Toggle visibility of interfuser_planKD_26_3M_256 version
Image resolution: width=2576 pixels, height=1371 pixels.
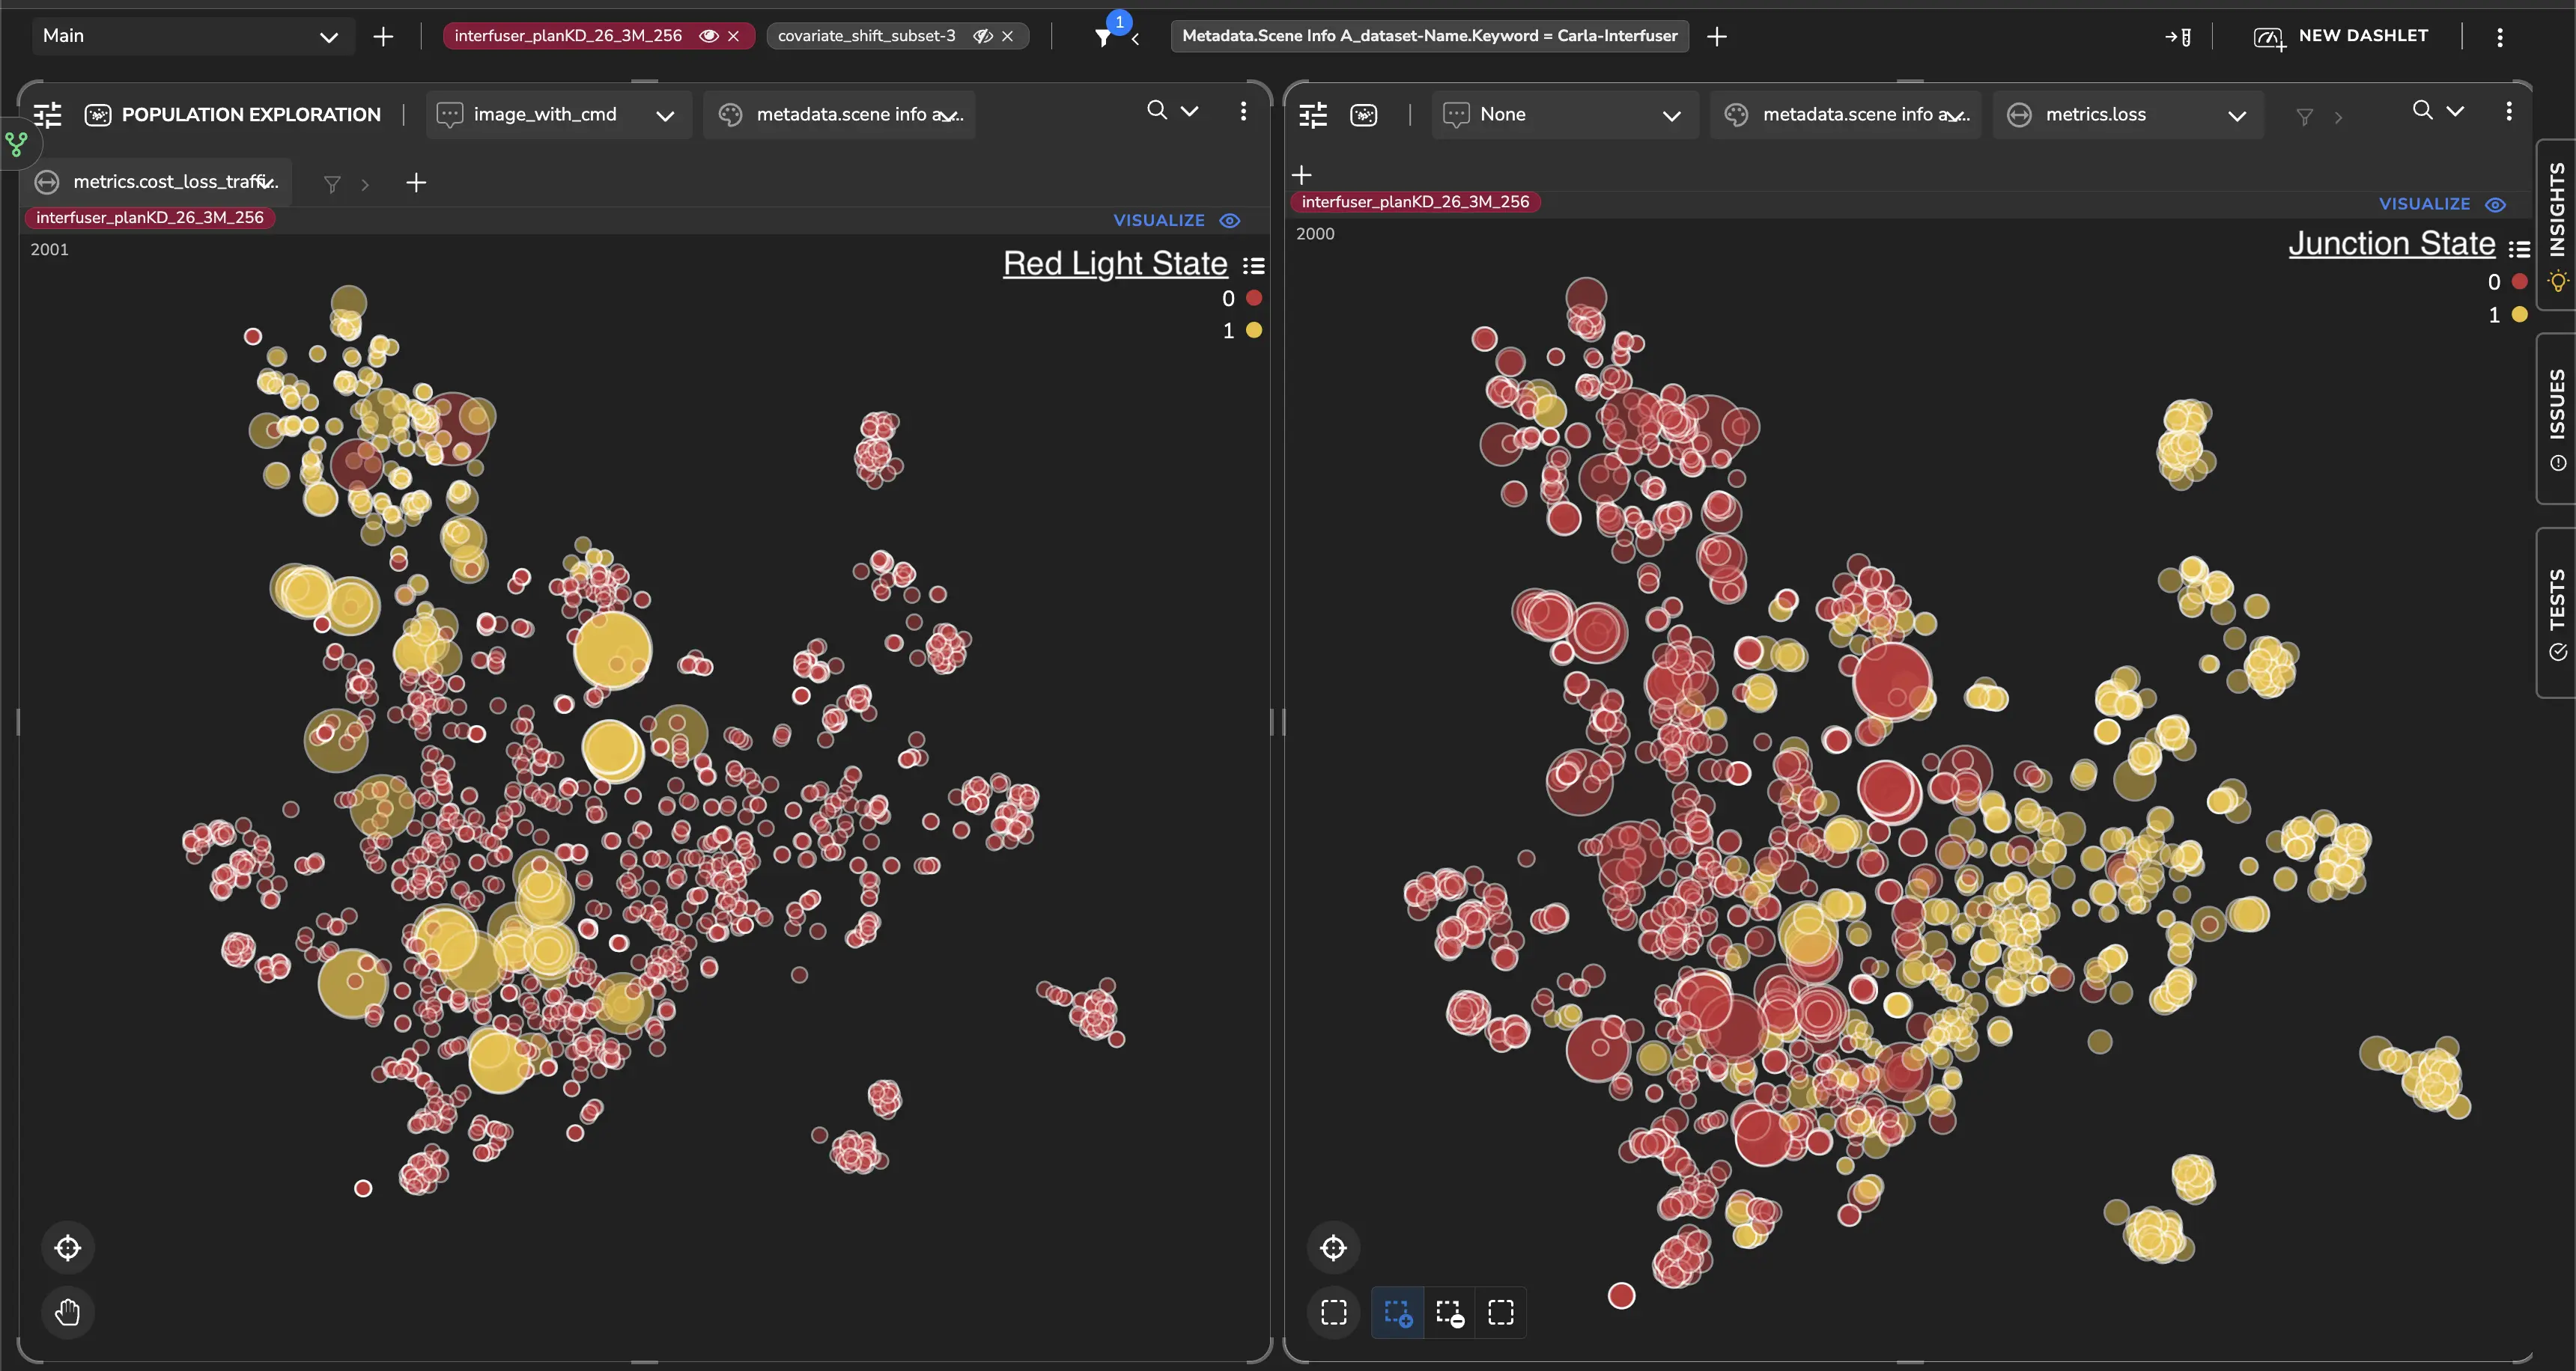click(708, 36)
